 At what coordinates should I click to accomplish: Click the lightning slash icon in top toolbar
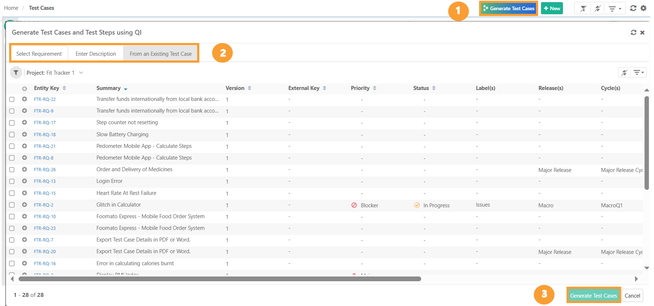598,8
